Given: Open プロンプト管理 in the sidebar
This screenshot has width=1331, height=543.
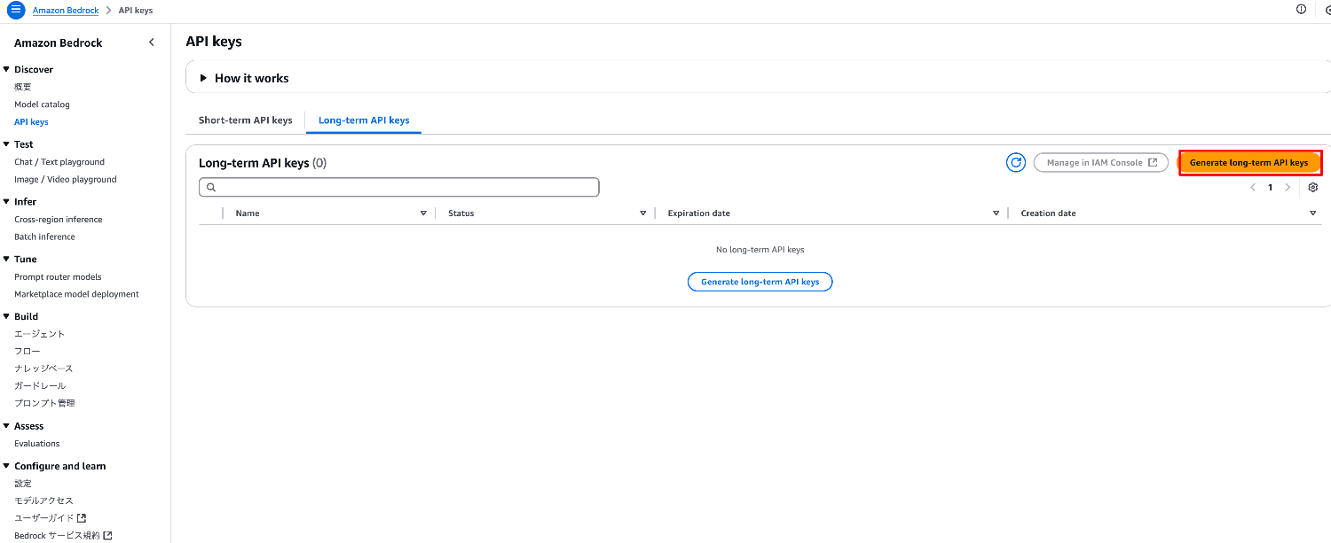Looking at the screenshot, I should [x=44, y=403].
